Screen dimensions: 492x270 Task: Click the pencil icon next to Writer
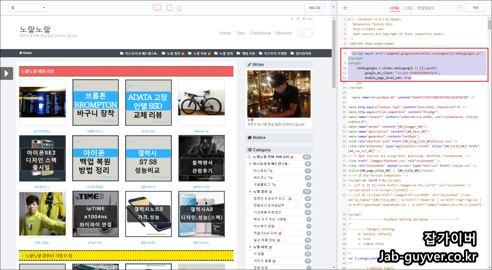pyautogui.click(x=249, y=65)
